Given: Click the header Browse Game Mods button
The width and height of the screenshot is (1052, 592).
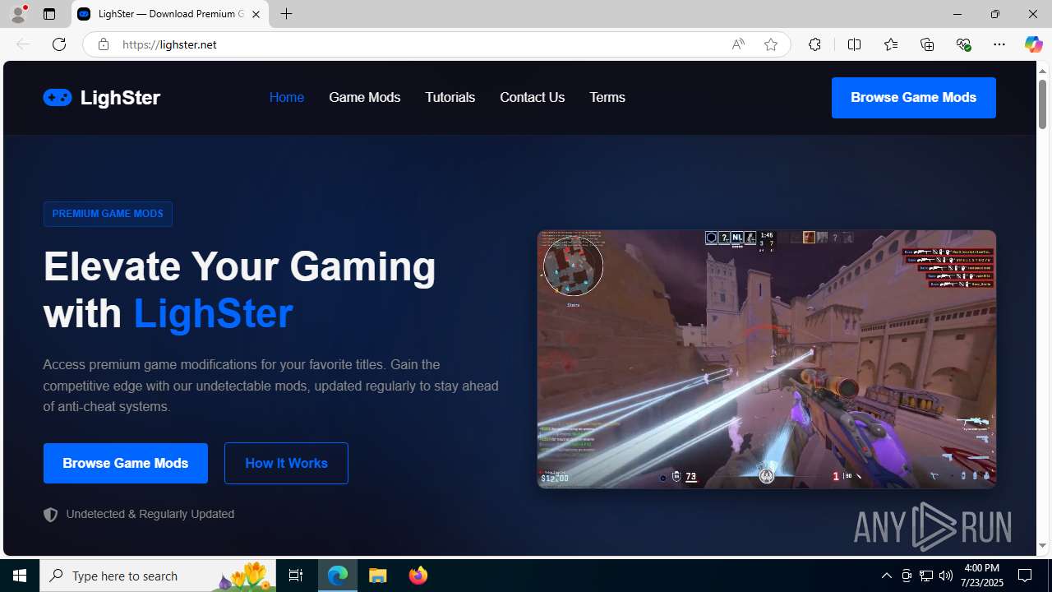Looking at the screenshot, I should tap(914, 98).
